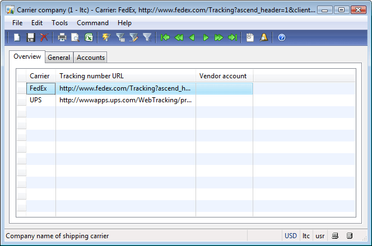The image size is (372, 246).
Task: Click the Tracking number URL column header
Action: click(x=125, y=76)
